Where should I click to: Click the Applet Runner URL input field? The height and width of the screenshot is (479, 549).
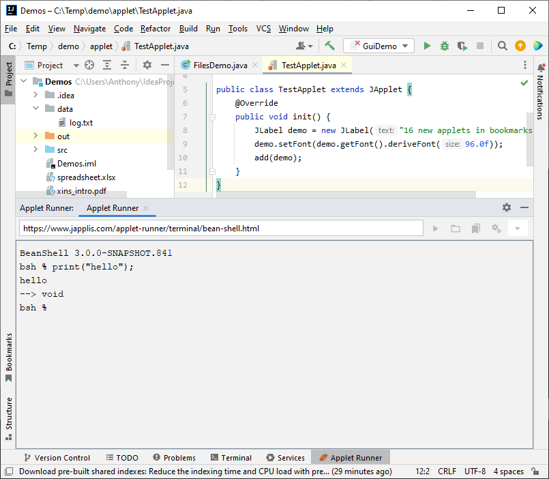(221, 229)
